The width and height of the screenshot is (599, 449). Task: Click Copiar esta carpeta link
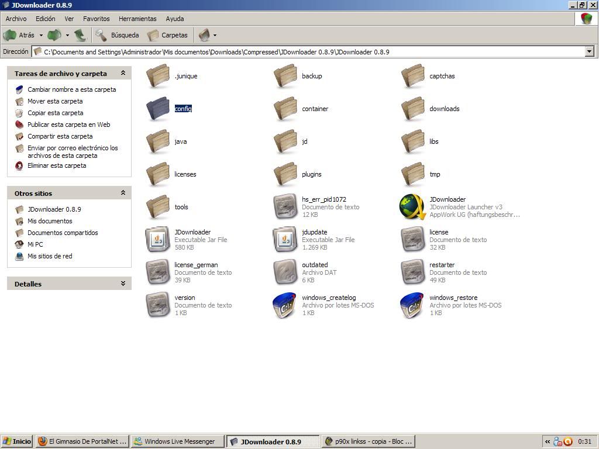(x=56, y=113)
